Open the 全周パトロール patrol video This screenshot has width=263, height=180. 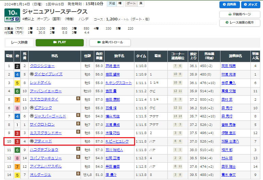110,43
